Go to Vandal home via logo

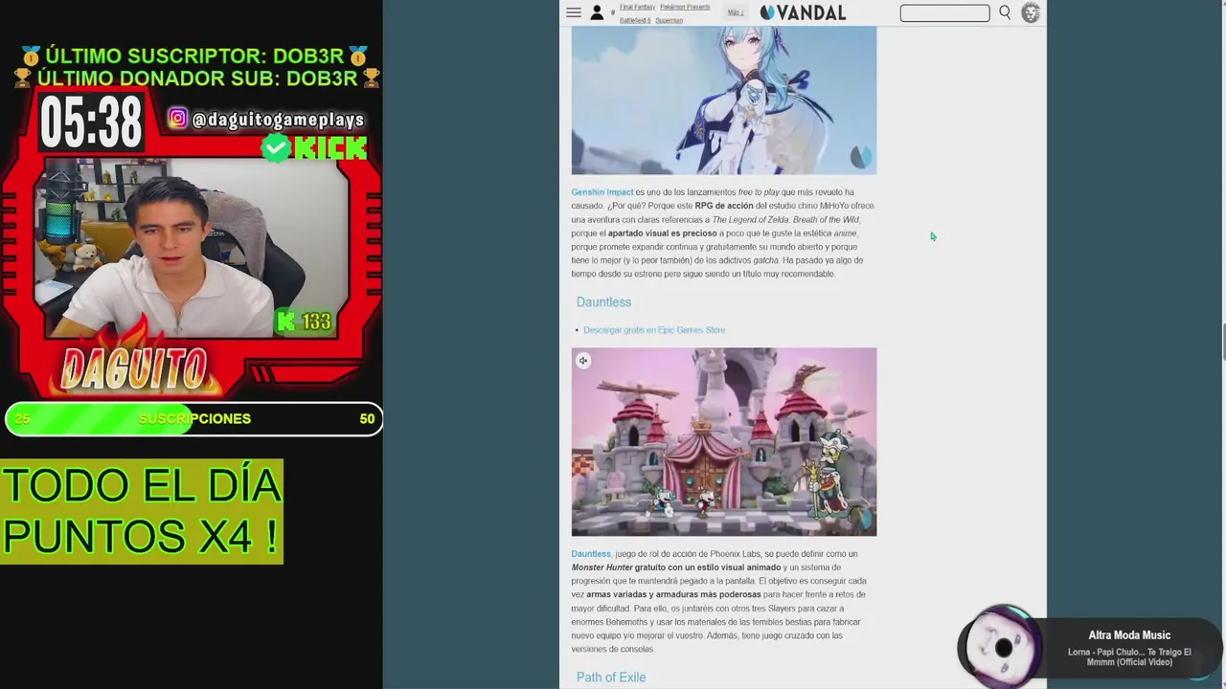803,12
